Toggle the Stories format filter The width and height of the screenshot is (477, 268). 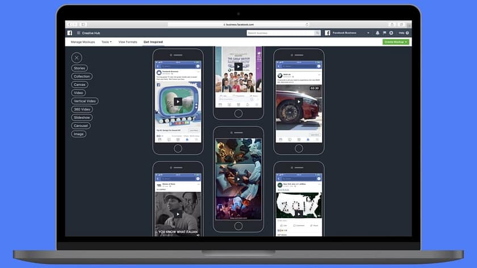coord(79,68)
